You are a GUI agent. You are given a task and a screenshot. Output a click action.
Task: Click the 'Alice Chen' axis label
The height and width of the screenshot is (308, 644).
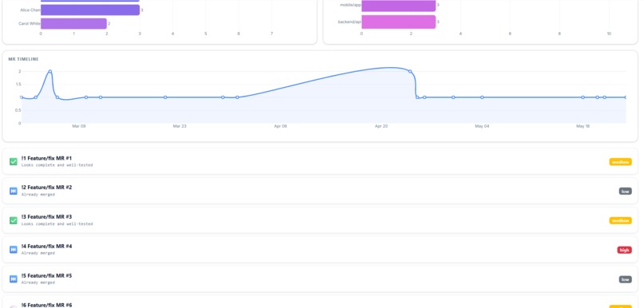30,10
